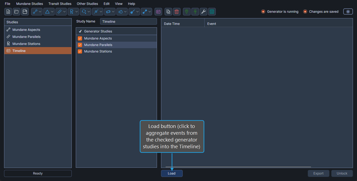Viewport: 357px width, 181px height.
Task: Uncheck the Mundane Aspects generator checkbox
Action: (x=80, y=38)
